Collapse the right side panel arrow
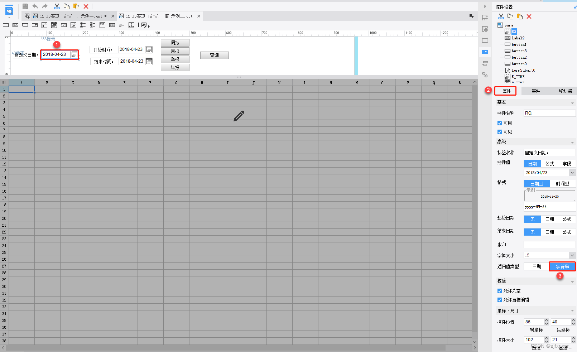Image resolution: width=577 pixels, height=352 pixels. coord(485,6)
